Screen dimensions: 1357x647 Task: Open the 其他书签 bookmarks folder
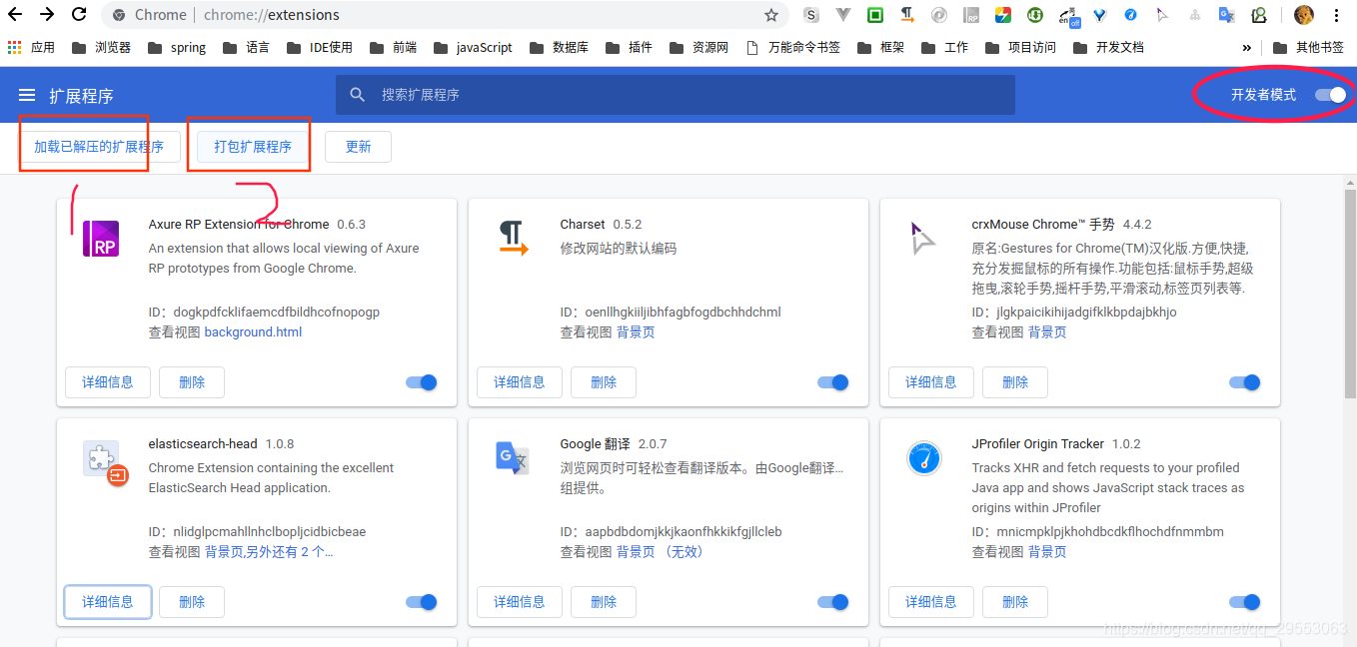pyautogui.click(x=1308, y=47)
